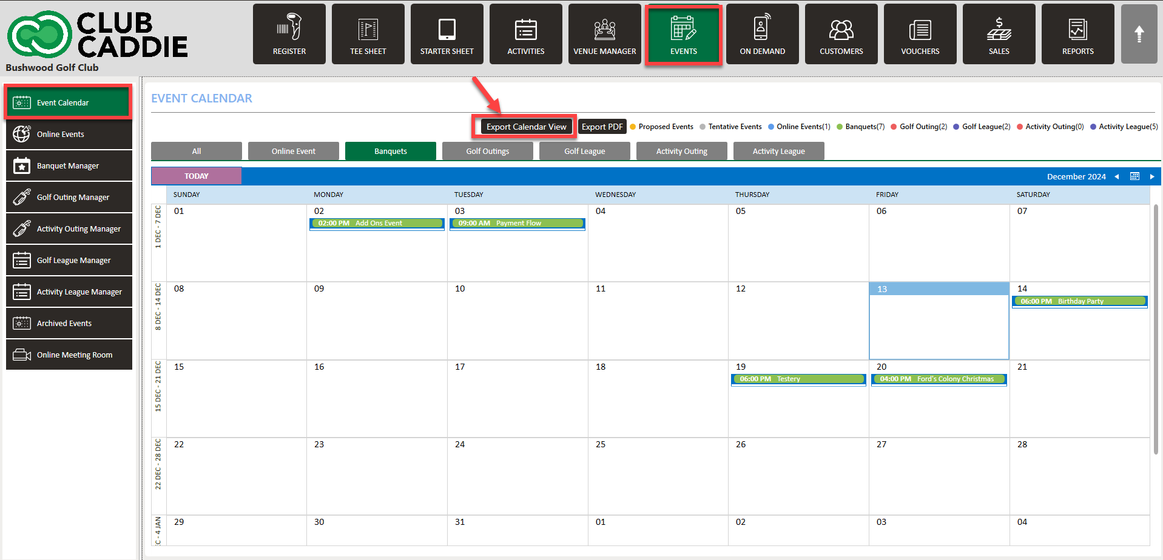
Task: Open the Activities module
Action: pos(526,34)
